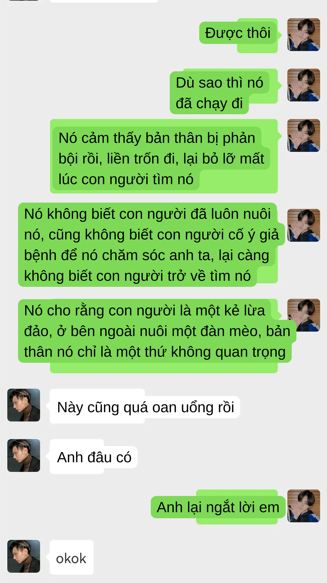Select the "Dù sao thì nó đã chạy đi" bubble
Viewport: 327px width, 583px height.
pos(224,92)
